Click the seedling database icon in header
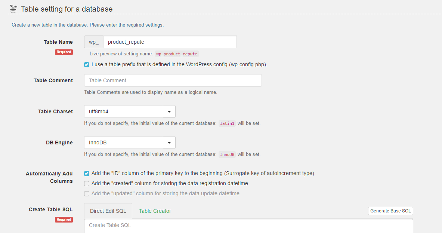 click(x=13, y=9)
